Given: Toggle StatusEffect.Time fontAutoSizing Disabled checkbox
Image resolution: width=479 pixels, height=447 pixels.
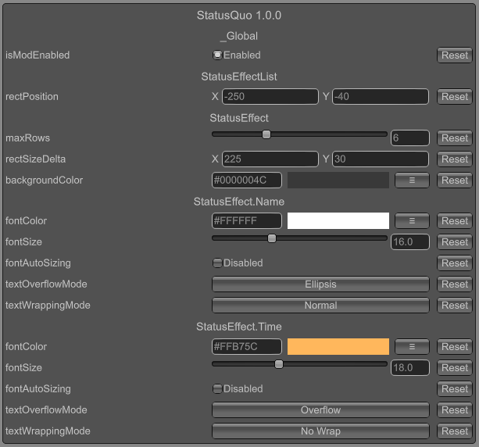Looking at the screenshot, I should pyautogui.click(x=217, y=389).
